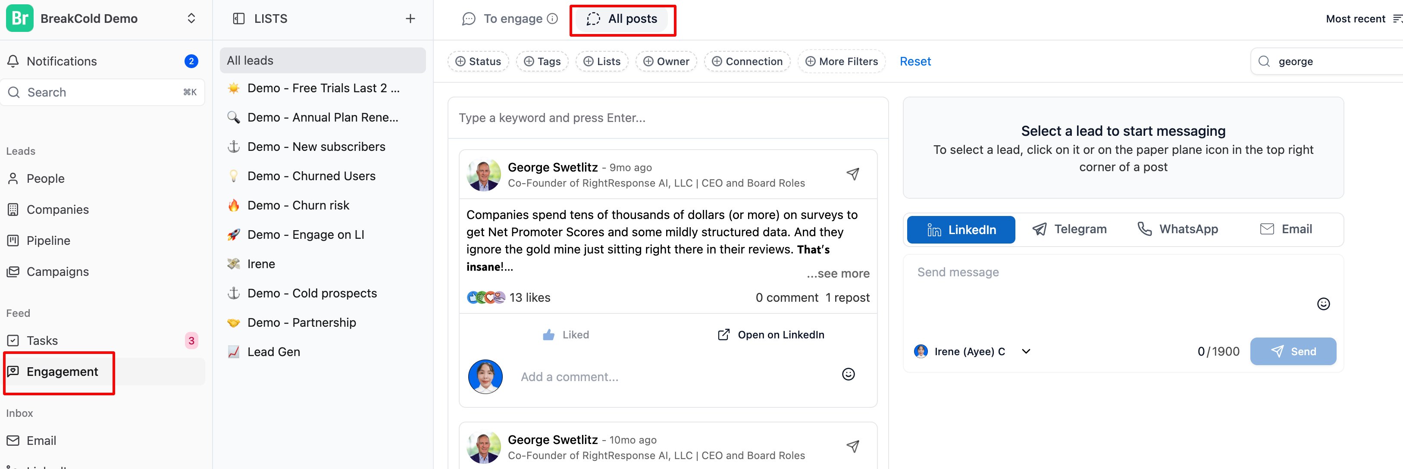Click George Swetlitz avatar on 9mo ago post

coord(483,175)
